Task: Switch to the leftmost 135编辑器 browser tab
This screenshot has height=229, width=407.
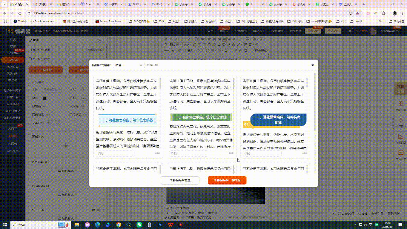Action: (17, 3)
